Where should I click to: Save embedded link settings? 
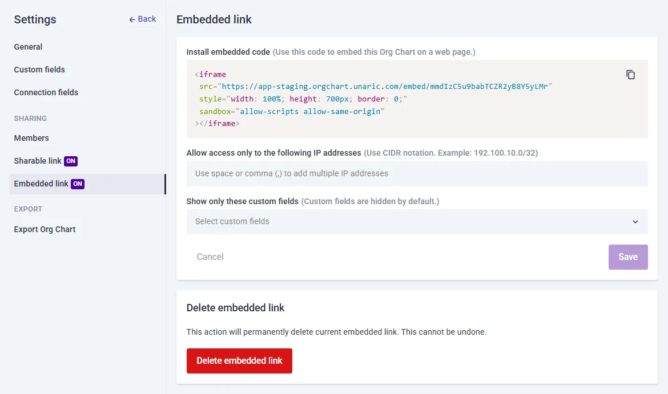pos(628,257)
